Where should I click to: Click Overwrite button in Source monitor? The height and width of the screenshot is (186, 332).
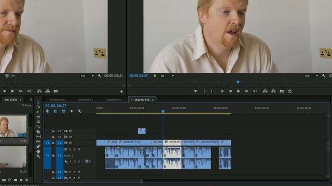click(47, 91)
